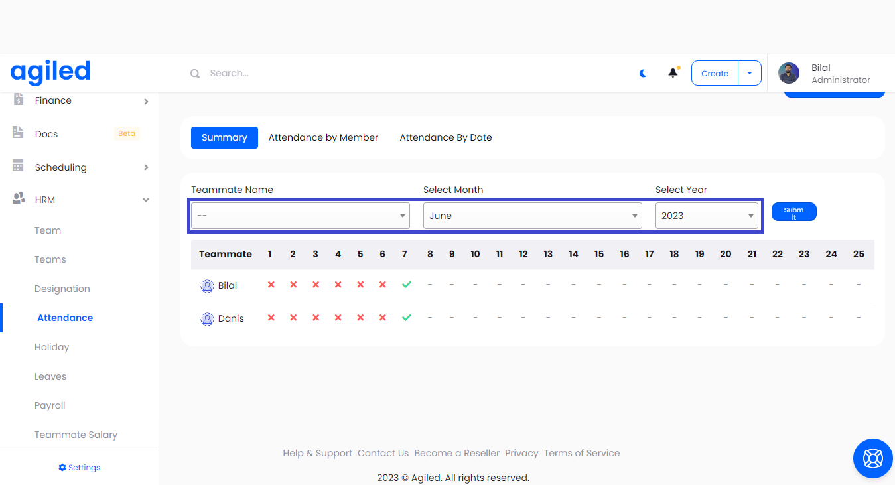The width and height of the screenshot is (895, 485).
Task: Expand the Create button dropdown arrow
Action: point(750,74)
